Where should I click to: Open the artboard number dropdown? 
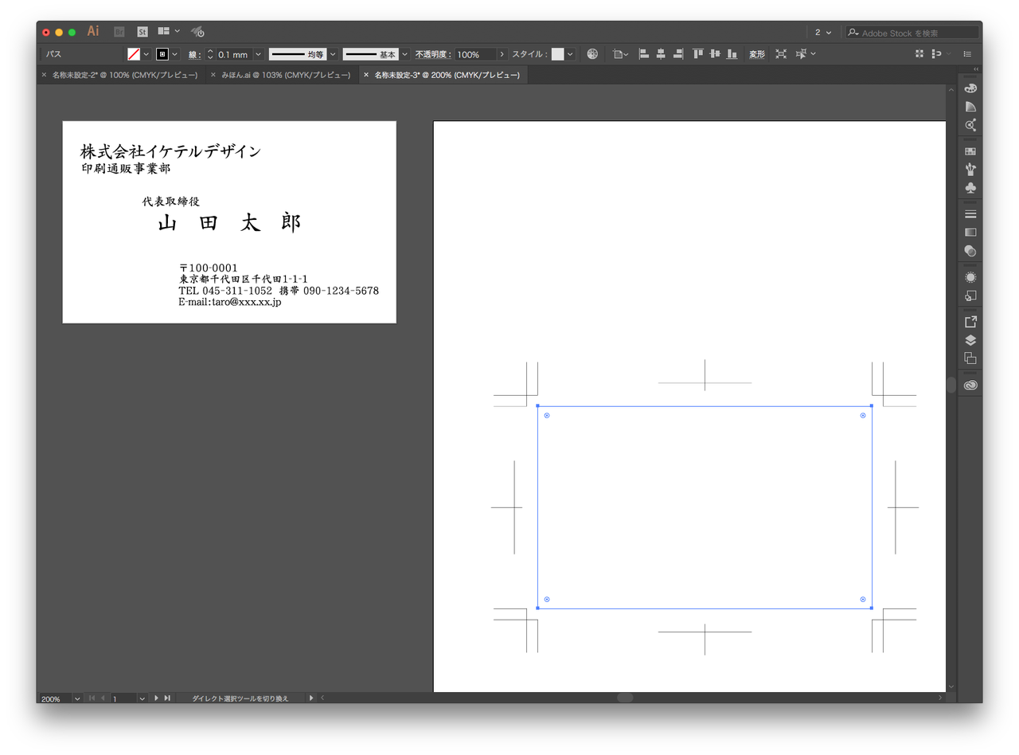[x=142, y=698]
